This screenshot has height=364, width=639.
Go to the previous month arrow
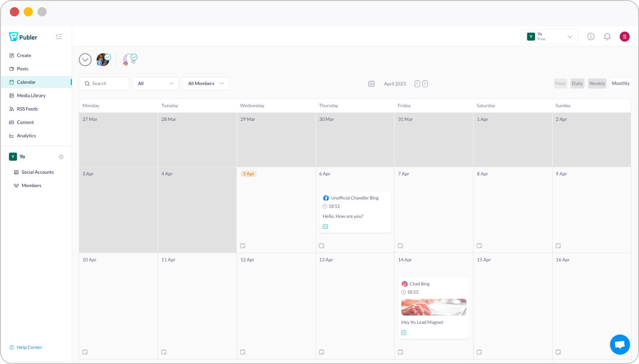click(x=417, y=84)
